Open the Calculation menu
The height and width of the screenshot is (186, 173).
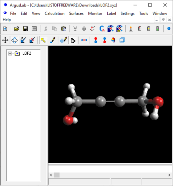[55, 13]
